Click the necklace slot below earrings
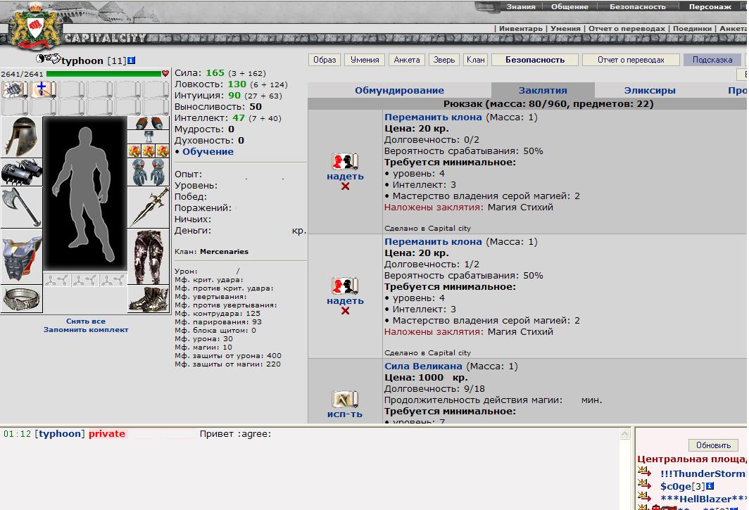This screenshot has width=749, height=510. click(x=149, y=136)
